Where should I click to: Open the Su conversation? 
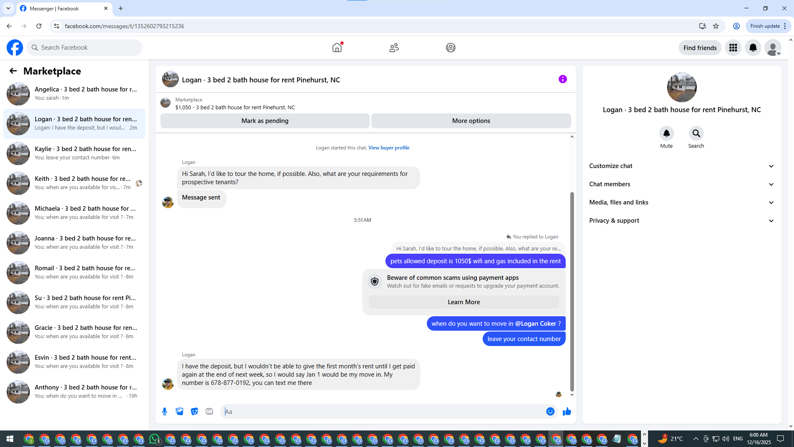pyautogui.click(x=74, y=303)
